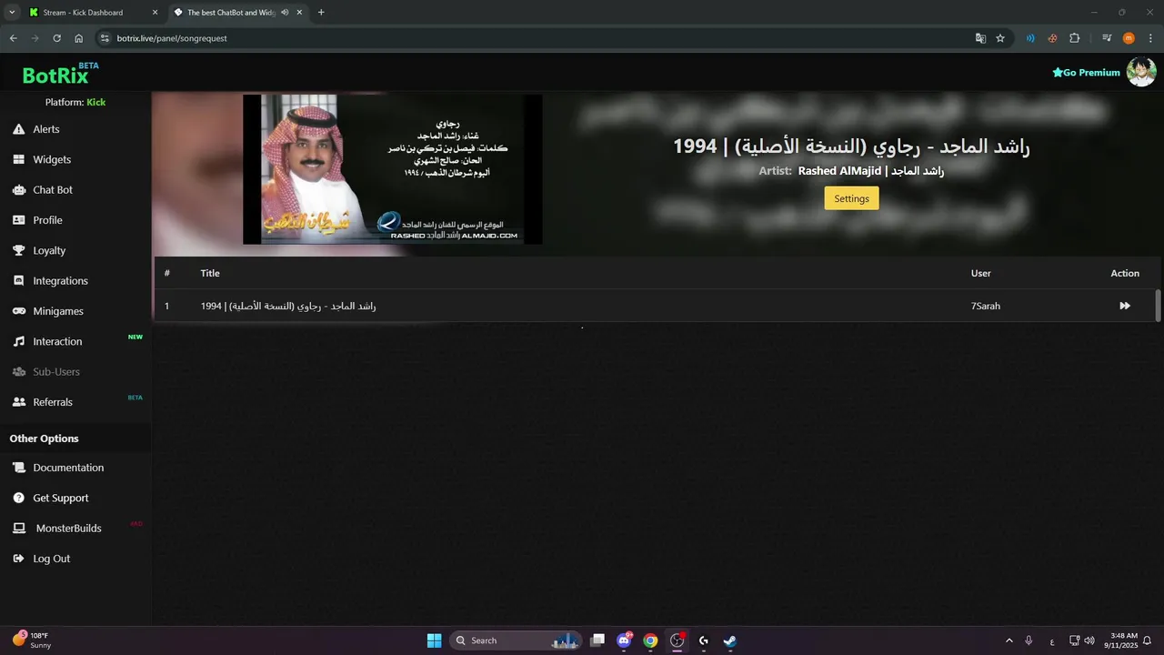Go to the browser home page
This screenshot has height=655, width=1164.
(x=79, y=38)
